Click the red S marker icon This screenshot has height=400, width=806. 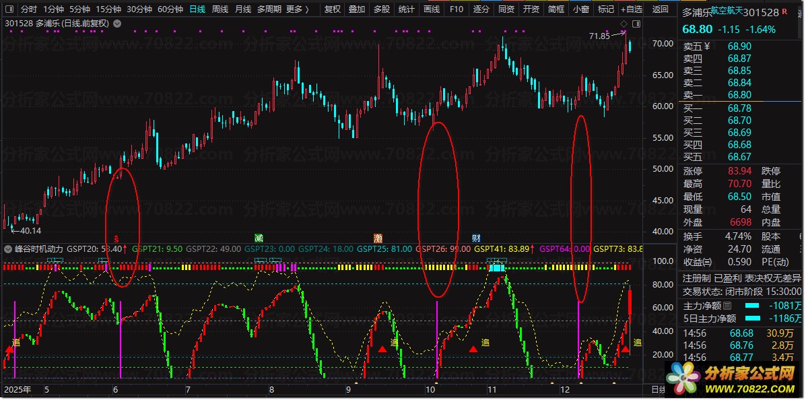pos(116,238)
